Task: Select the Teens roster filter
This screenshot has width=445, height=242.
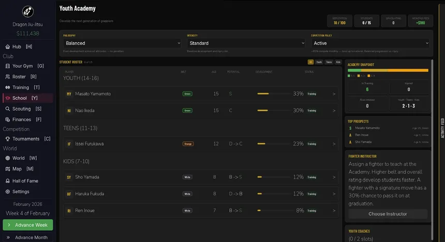Action: pos(329,62)
